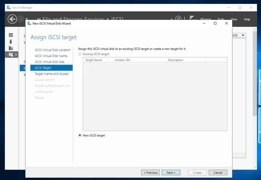Open the Manage menu
Image resolution: width=261 pixels, height=180 pixels.
click(x=206, y=19)
